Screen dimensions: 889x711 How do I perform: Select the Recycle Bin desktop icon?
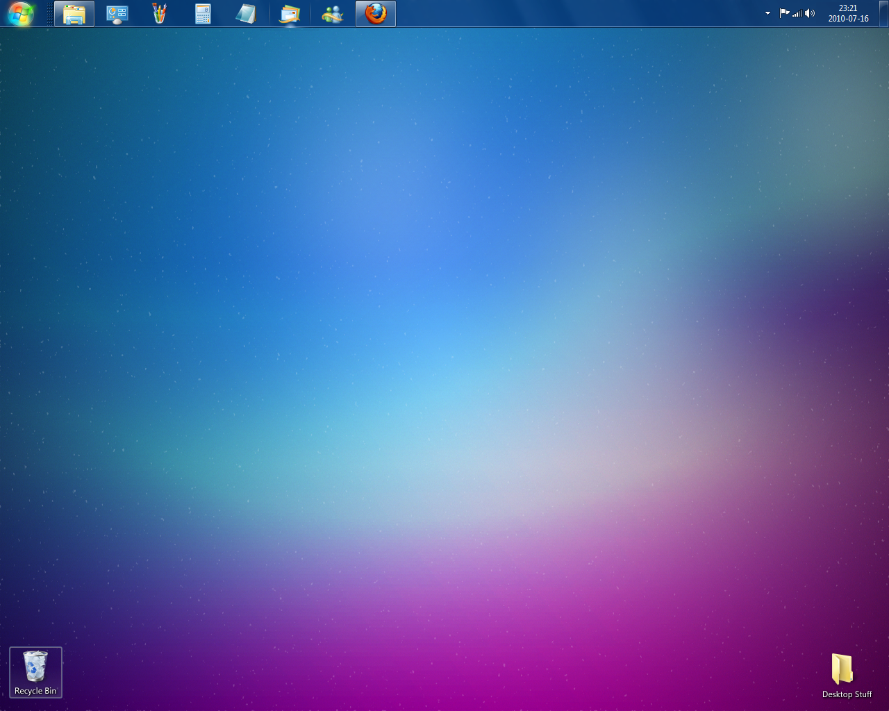pos(35,672)
